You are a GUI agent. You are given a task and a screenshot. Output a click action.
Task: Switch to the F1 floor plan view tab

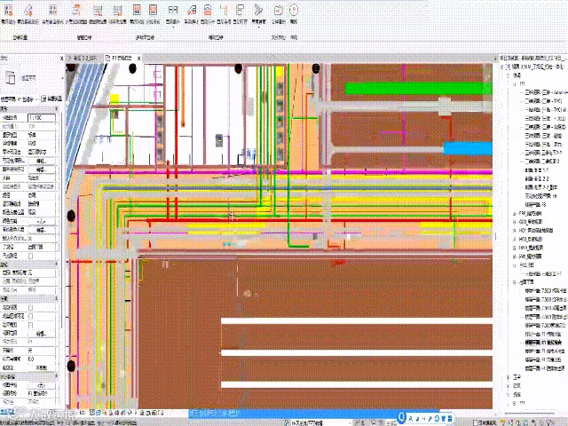point(121,57)
